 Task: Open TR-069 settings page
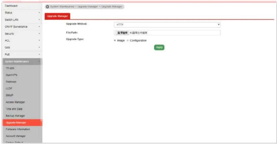pos(21,68)
